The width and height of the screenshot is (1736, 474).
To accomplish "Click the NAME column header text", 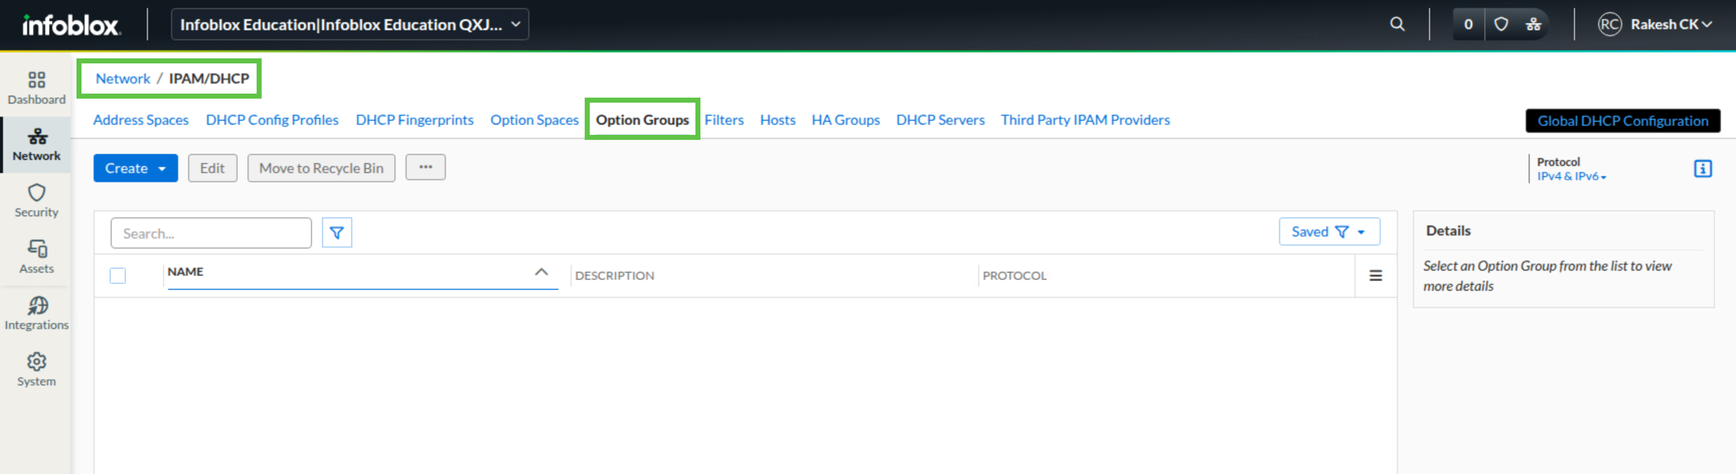I will click(185, 272).
